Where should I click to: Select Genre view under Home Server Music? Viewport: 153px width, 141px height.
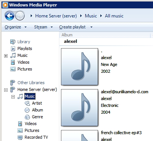pos(37,117)
